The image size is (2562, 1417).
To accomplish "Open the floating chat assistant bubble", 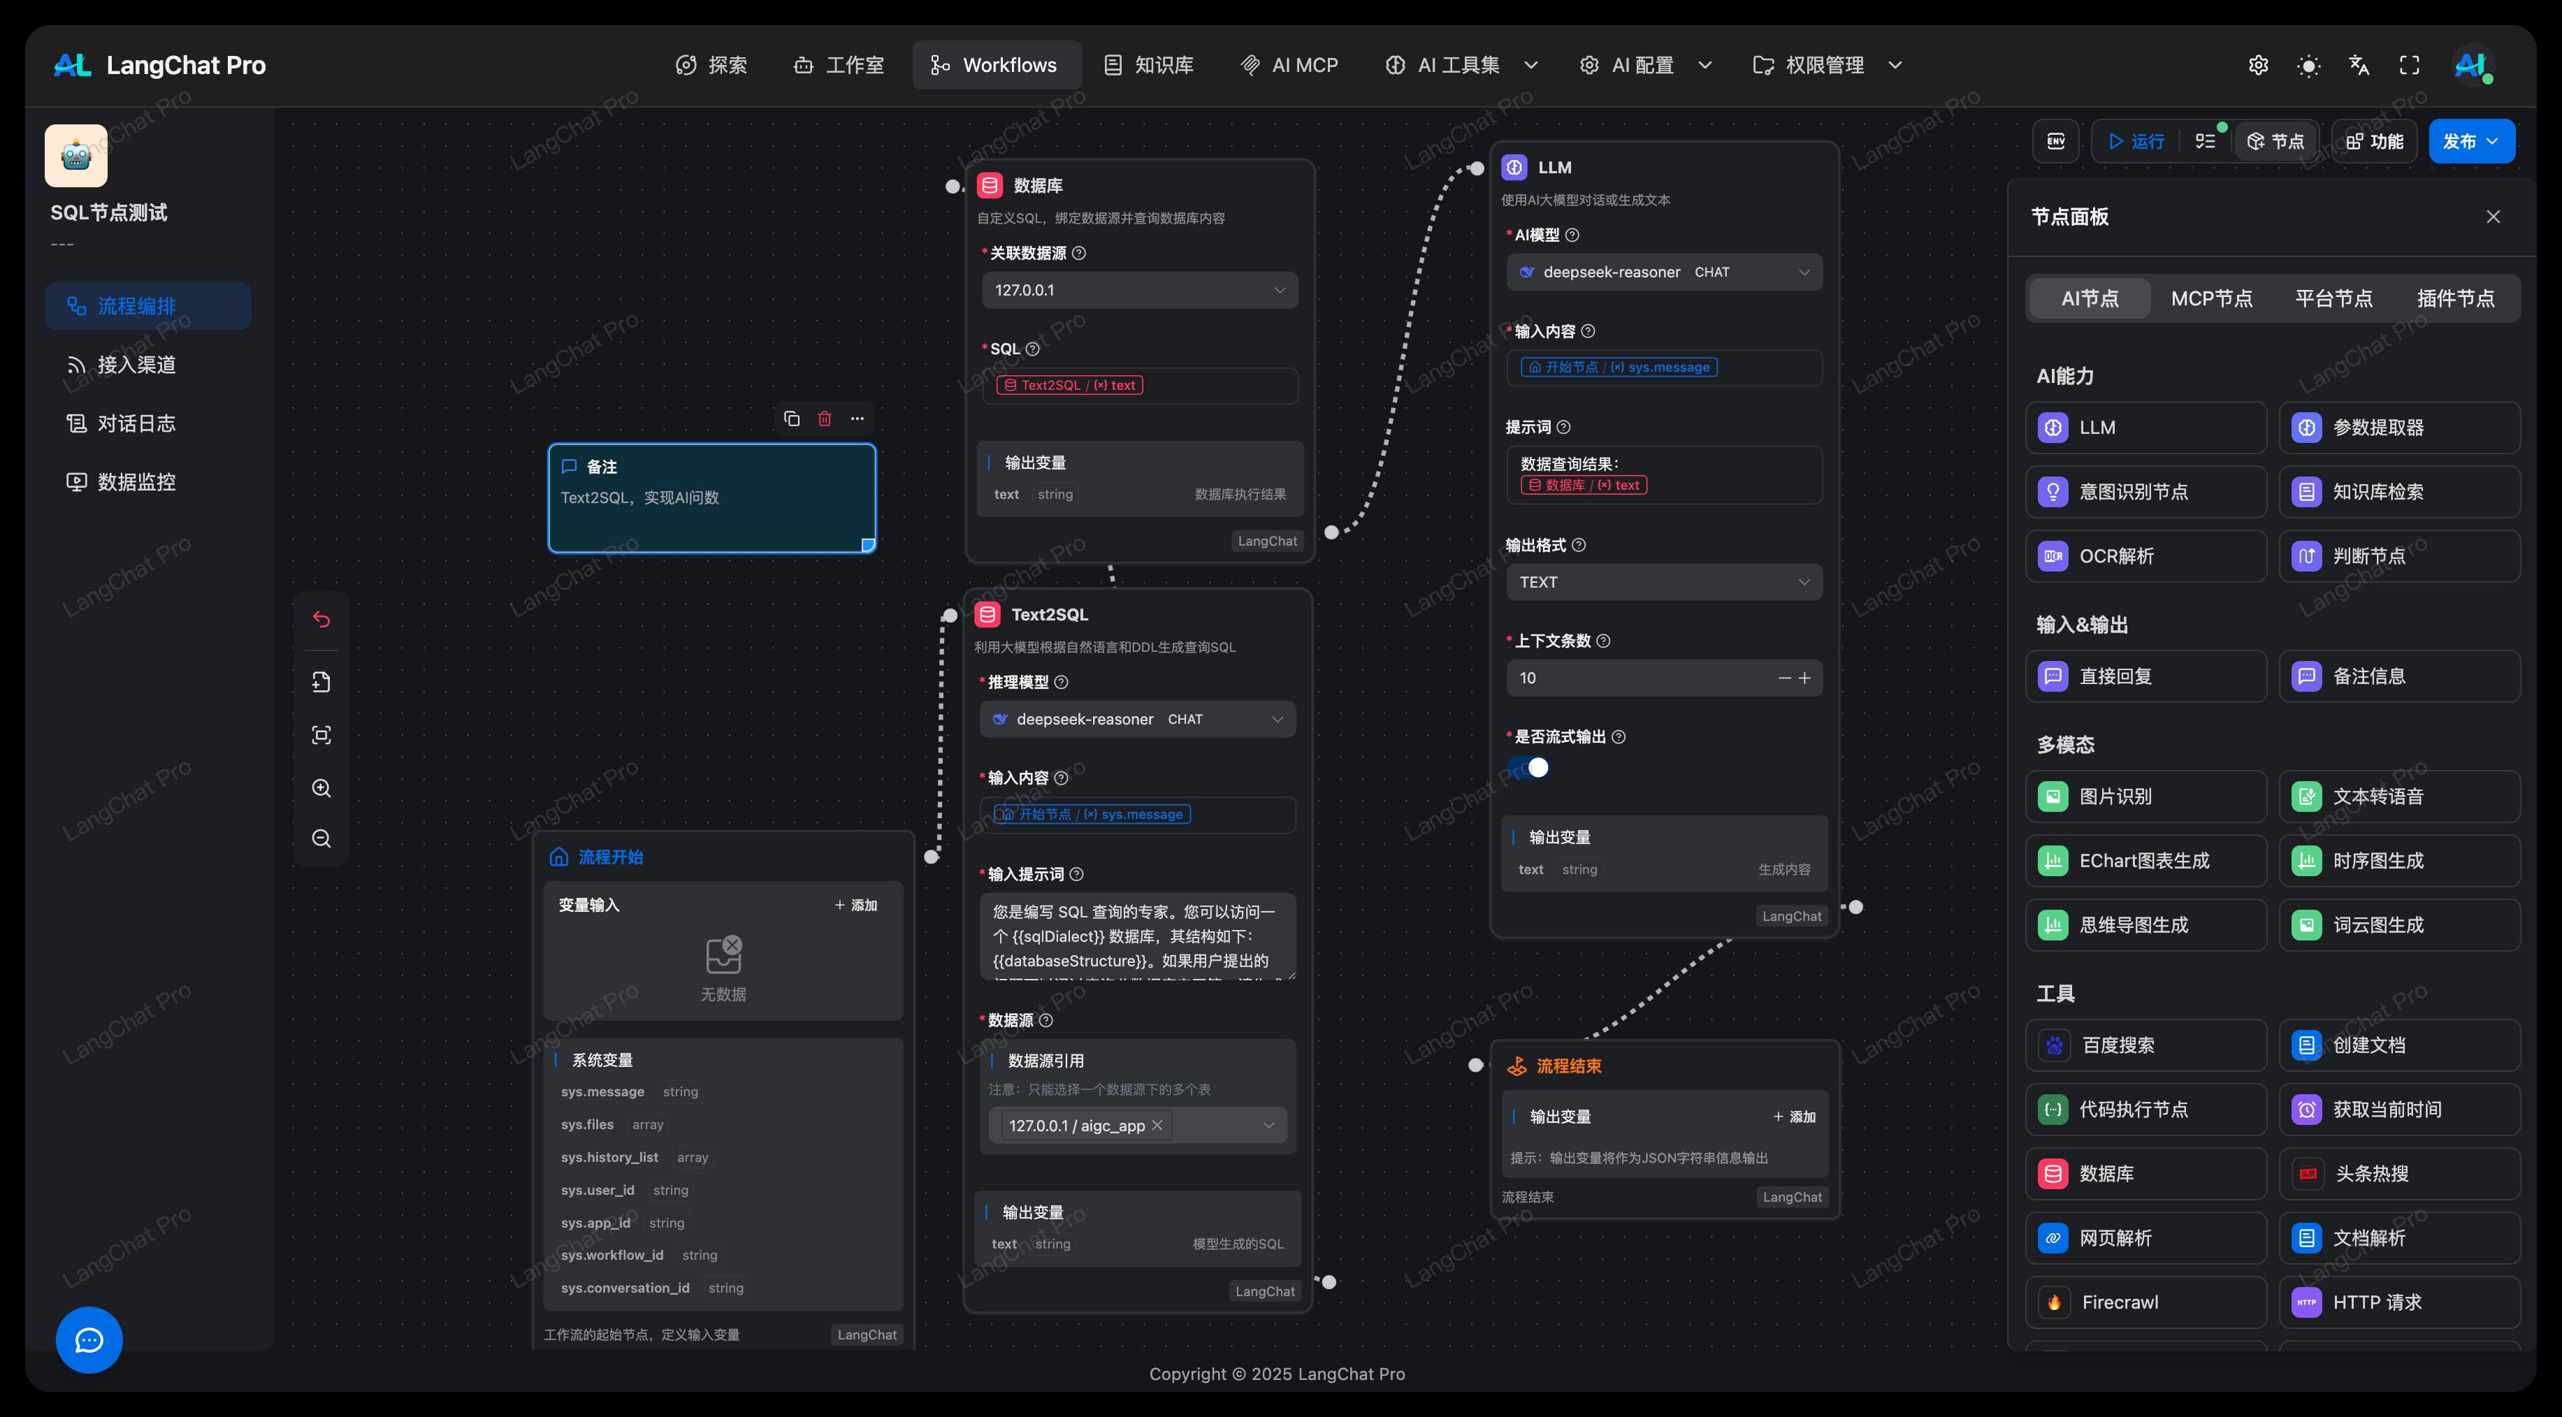I will [x=89, y=1339].
